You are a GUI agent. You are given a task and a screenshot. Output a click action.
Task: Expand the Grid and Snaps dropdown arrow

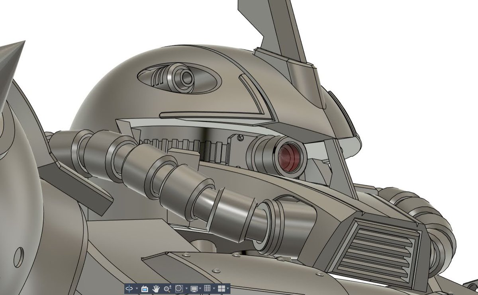click(214, 288)
